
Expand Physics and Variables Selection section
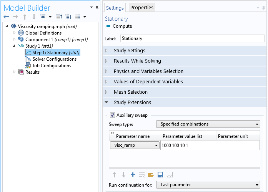185,71
